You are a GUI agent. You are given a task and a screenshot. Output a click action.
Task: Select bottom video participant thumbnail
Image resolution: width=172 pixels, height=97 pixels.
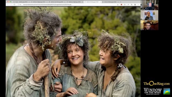[149, 25]
